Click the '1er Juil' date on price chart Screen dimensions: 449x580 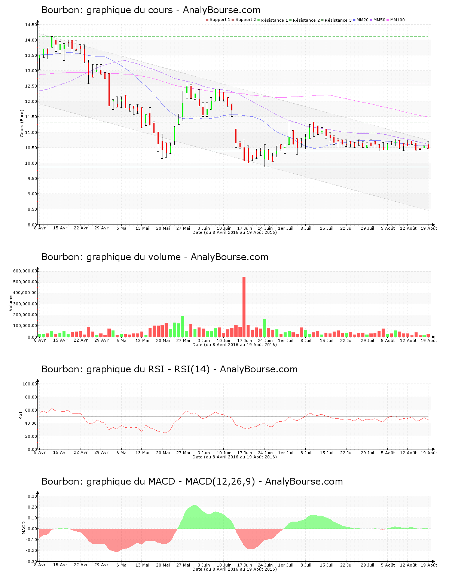point(285,228)
